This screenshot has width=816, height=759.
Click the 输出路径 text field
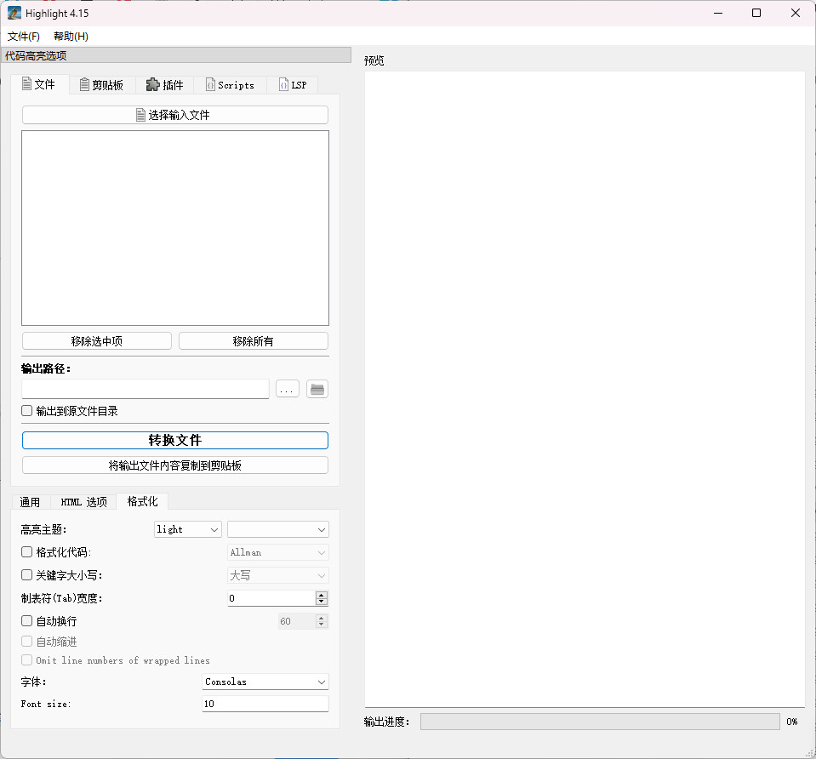(x=146, y=389)
